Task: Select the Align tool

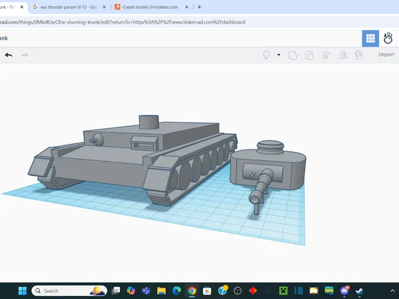Action: [x=326, y=55]
